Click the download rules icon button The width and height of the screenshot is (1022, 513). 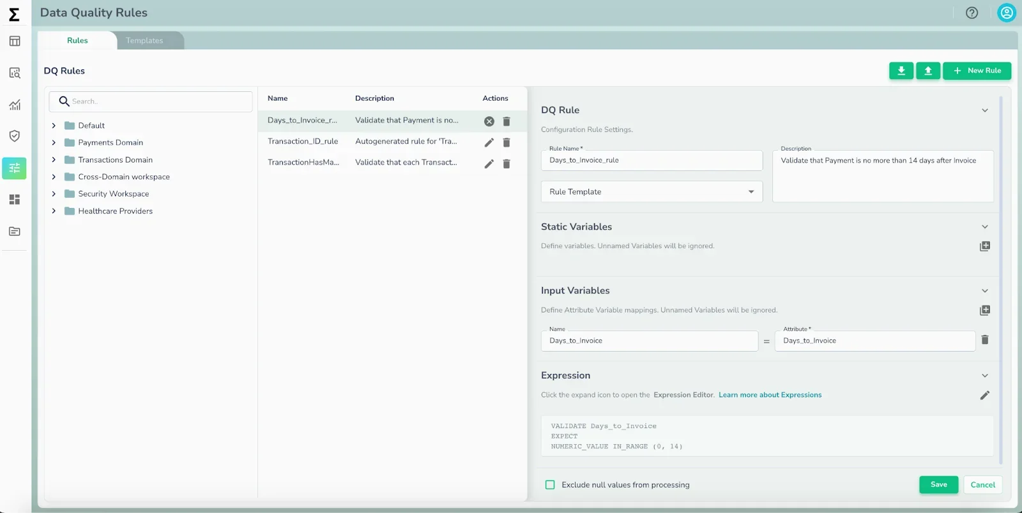pyautogui.click(x=901, y=71)
